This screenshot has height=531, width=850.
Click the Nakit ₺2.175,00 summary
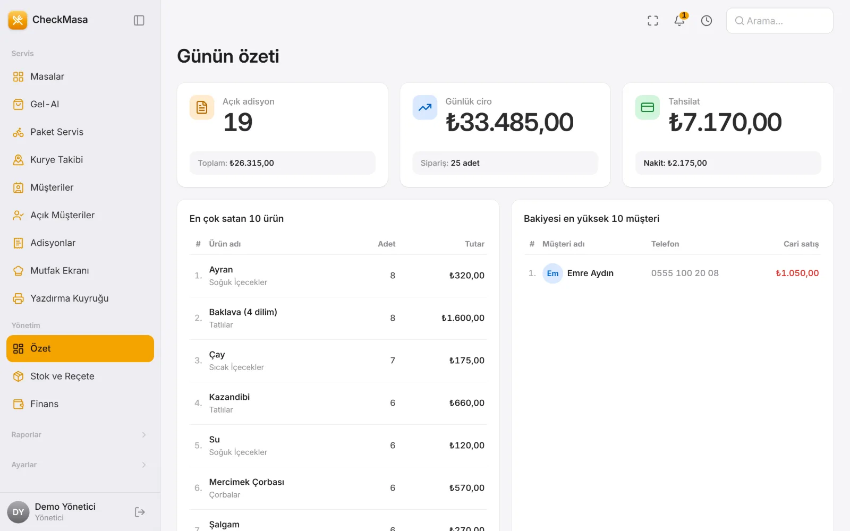click(x=728, y=163)
